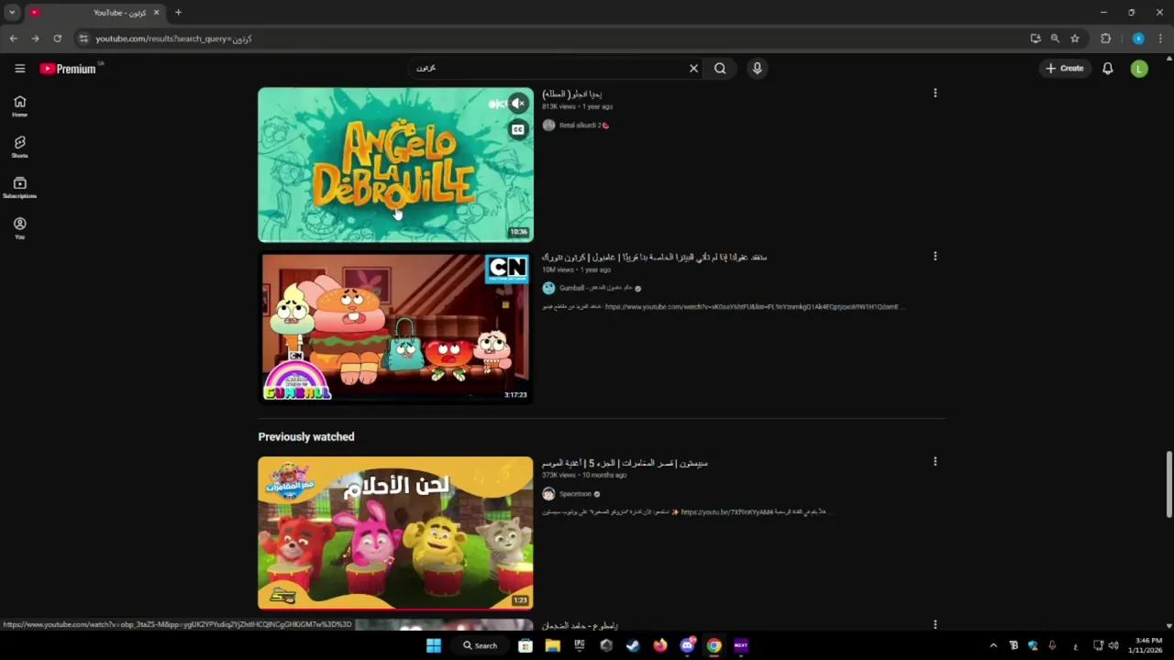This screenshot has height=660, width=1174.
Task: Open the Create dropdown button
Action: tap(1065, 69)
